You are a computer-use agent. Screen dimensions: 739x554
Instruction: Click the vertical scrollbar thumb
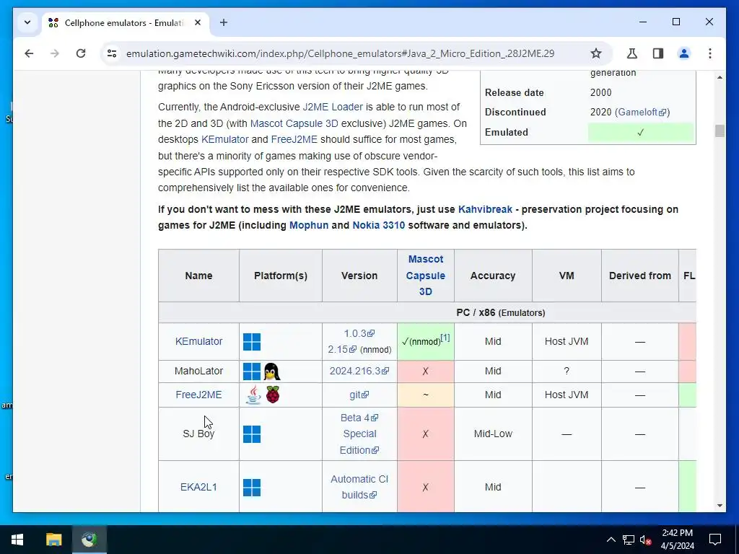[x=720, y=131]
